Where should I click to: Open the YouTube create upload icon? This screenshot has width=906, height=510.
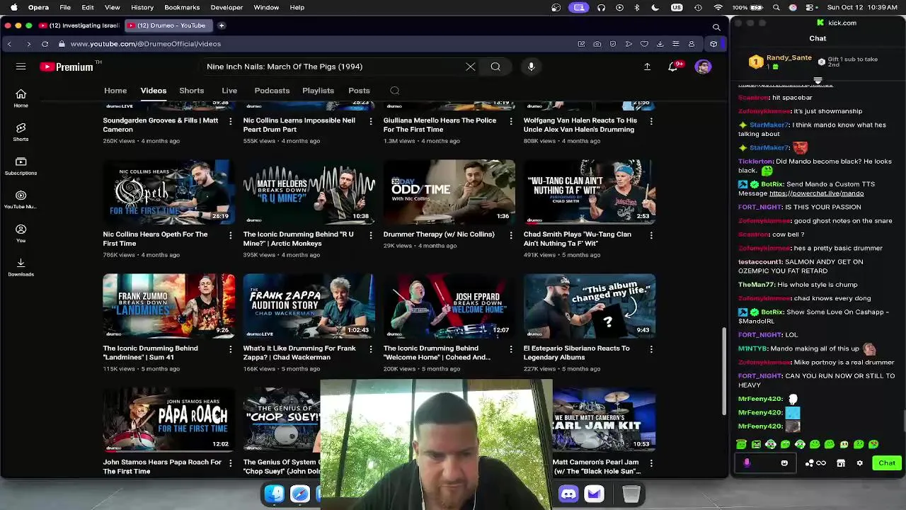click(x=647, y=67)
